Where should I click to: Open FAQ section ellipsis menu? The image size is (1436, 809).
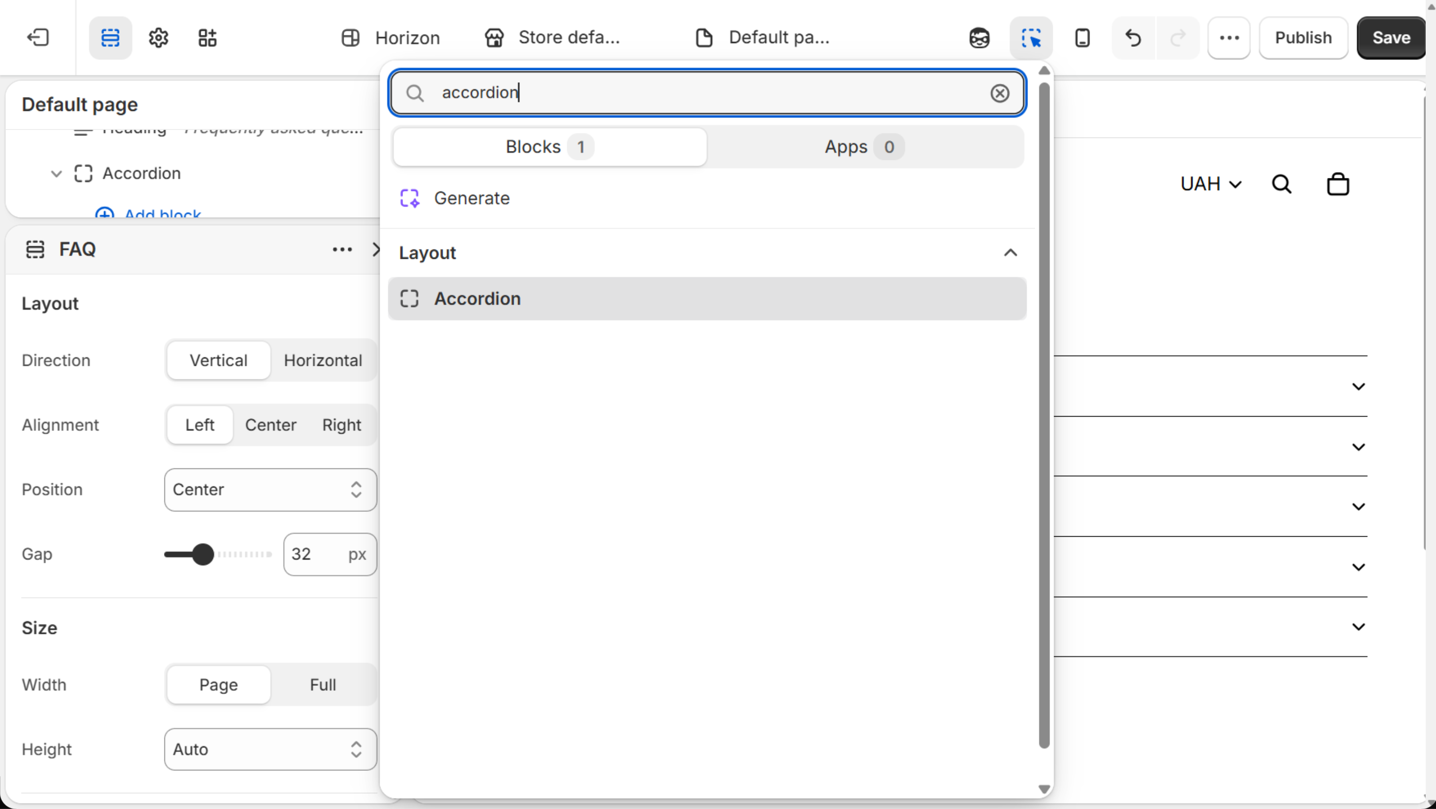click(x=342, y=249)
